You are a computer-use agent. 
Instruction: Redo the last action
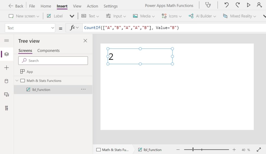(237, 5)
